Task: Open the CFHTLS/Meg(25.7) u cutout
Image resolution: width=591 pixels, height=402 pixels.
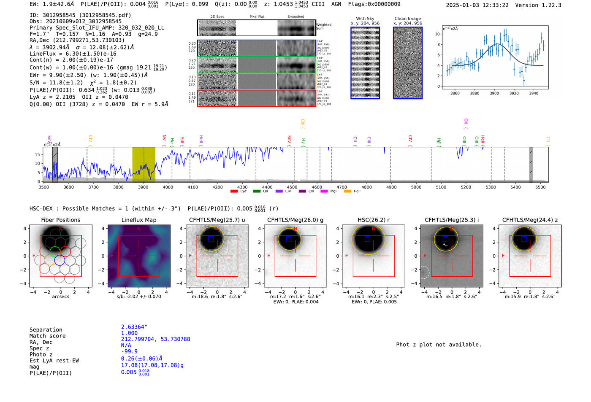Action: (x=217, y=256)
